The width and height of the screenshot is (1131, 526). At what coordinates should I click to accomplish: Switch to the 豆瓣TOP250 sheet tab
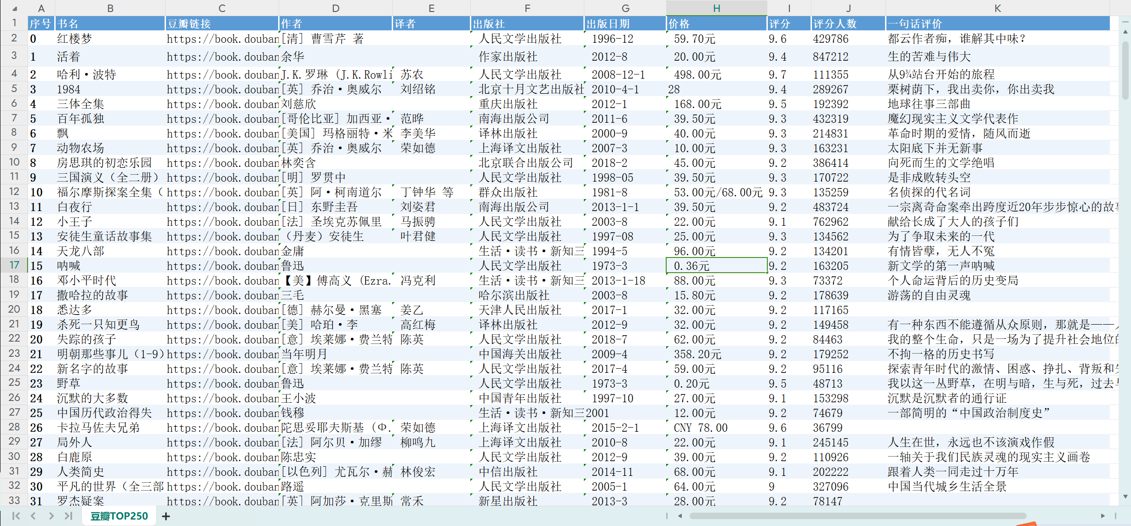(119, 516)
